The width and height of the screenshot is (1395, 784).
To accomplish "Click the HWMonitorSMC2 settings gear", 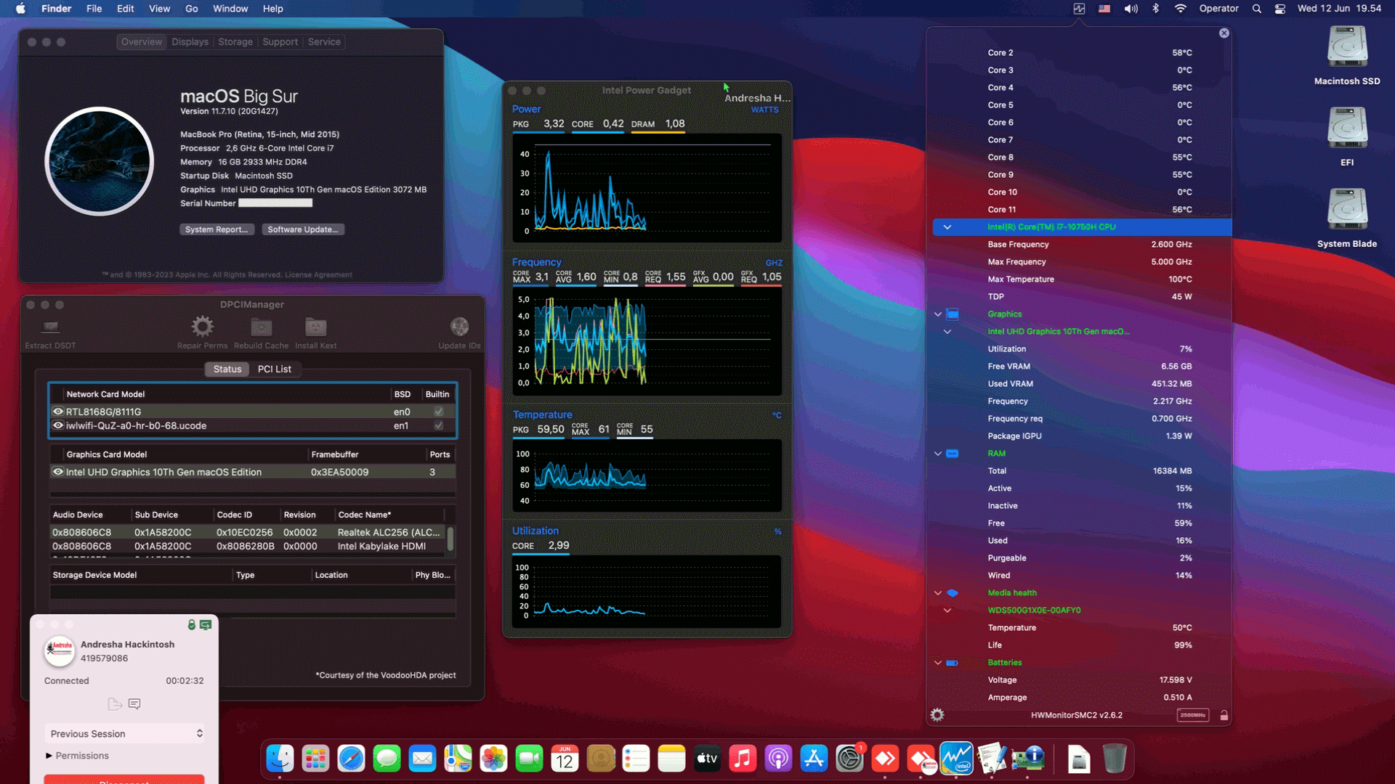I will pos(937,714).
